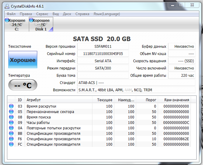This screenshot has height=165, width=203.
Task: Click status orb for Время поиска row
Action: tap(11, 117)
